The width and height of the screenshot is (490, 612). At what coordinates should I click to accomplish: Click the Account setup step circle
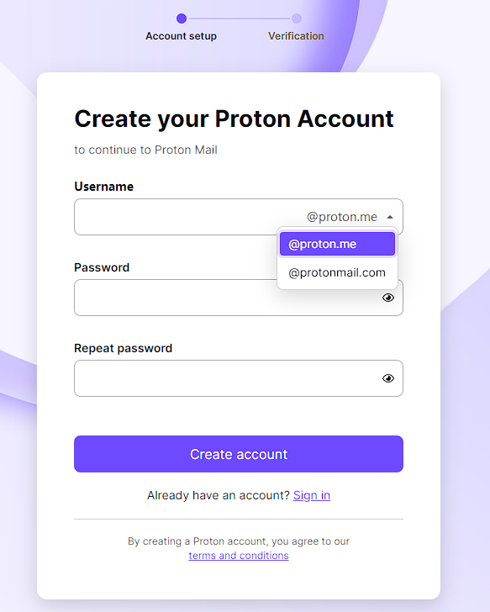pos(182,18)
